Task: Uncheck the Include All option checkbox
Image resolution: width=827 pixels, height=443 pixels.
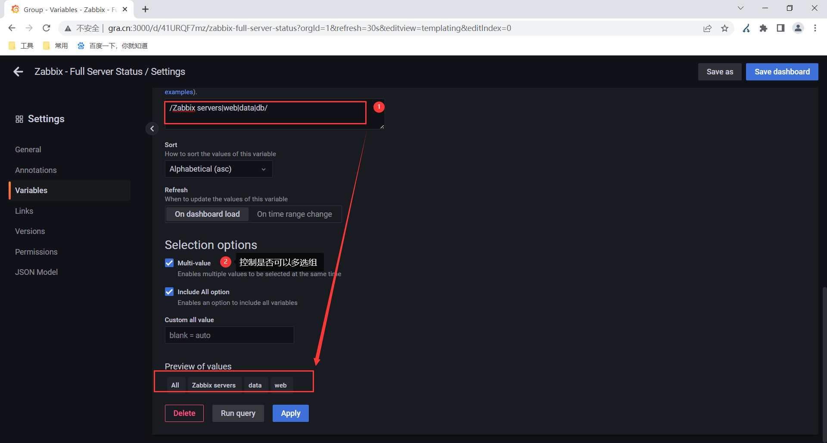Action: [x=169, y=292]
